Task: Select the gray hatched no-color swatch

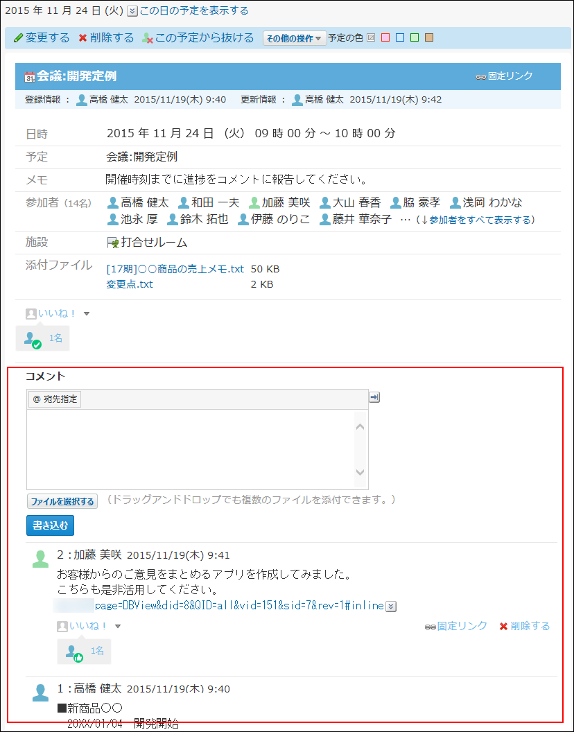Action: tap(372, 38)
